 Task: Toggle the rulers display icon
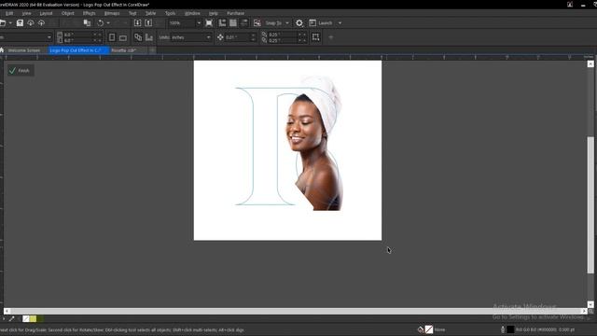pyautogui.click(x=222, y=23)
